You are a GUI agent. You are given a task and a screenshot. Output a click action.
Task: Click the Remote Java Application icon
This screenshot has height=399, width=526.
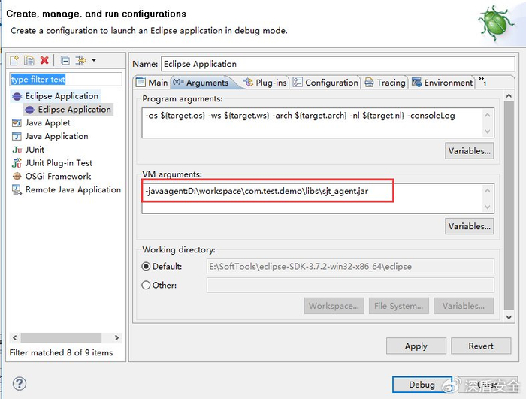(x=17, y=189)
